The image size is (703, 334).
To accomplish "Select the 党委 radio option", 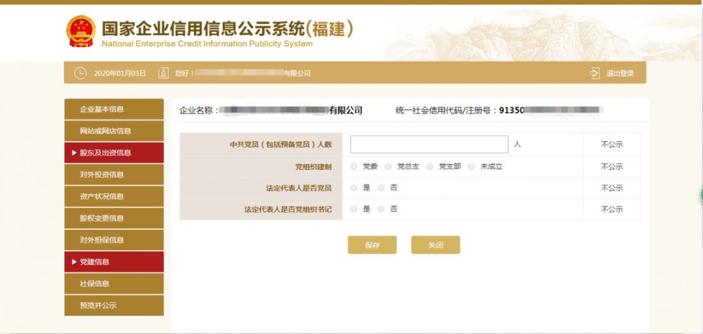I will coord(353,167).
